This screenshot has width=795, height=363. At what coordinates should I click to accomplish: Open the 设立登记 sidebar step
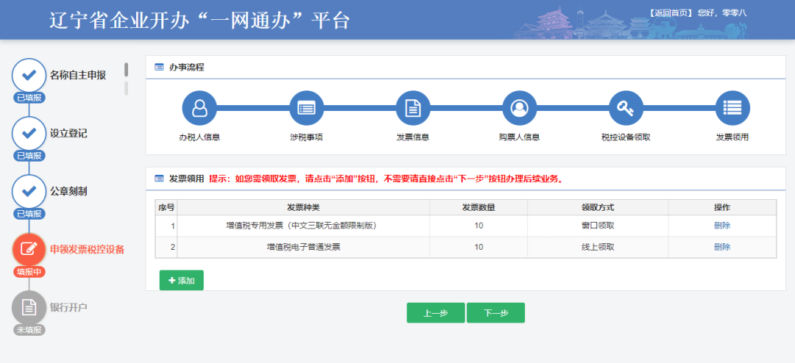tap(68, 134)
